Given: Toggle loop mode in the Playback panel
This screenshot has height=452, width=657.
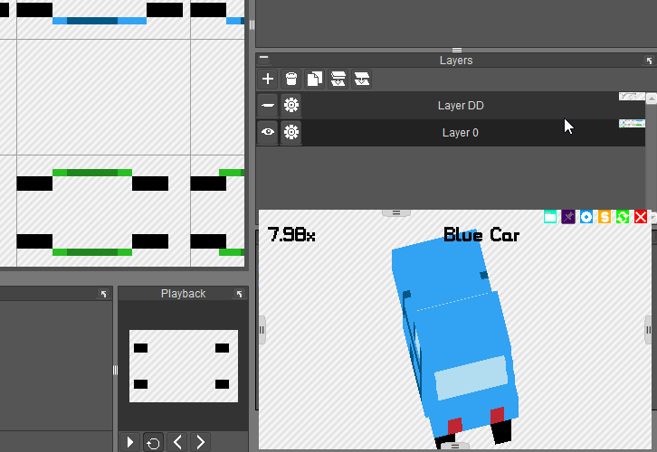Looking at the screenshot, I should 153,442.
